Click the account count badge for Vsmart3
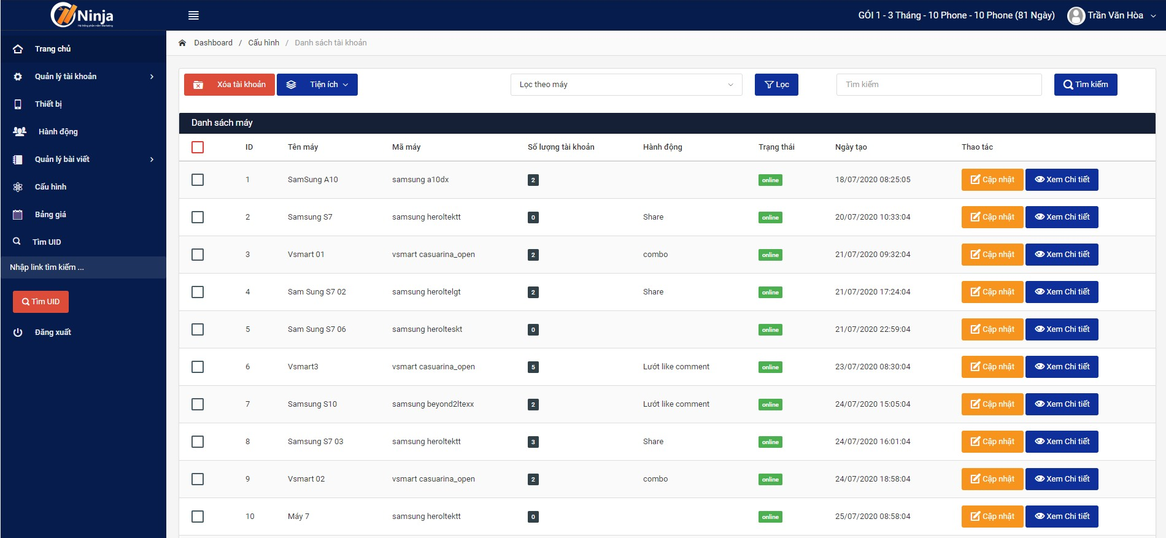1166x538 pixels. click(x=533, y=367)
